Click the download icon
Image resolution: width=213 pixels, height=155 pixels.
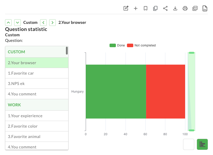point(175,8)
